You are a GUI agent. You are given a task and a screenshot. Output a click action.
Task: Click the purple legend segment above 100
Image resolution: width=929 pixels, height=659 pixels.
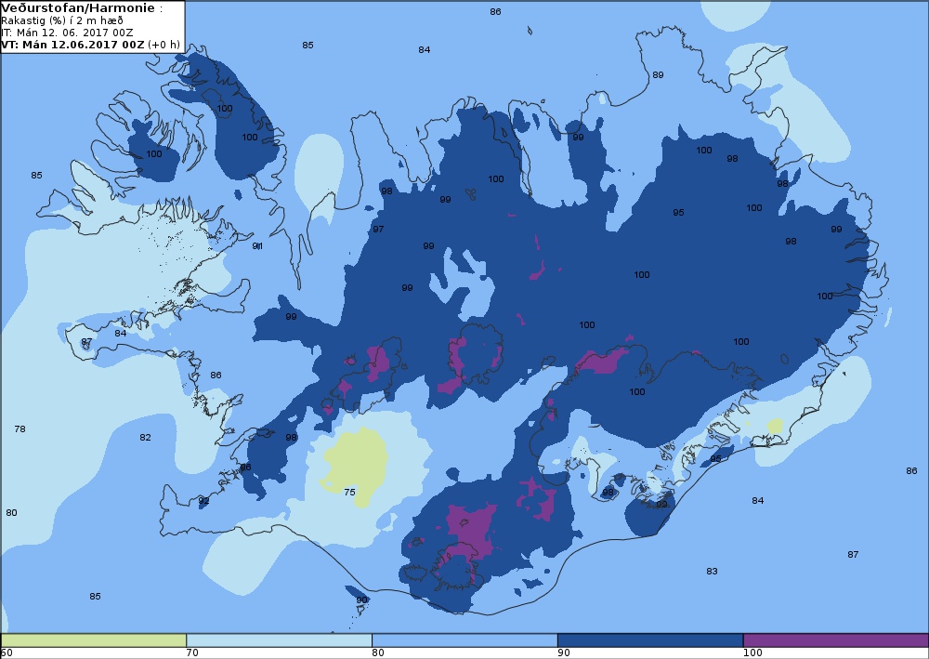(x=836, y=640)
